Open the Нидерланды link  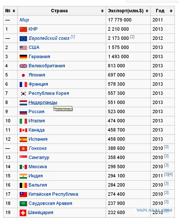coord(43,102)
